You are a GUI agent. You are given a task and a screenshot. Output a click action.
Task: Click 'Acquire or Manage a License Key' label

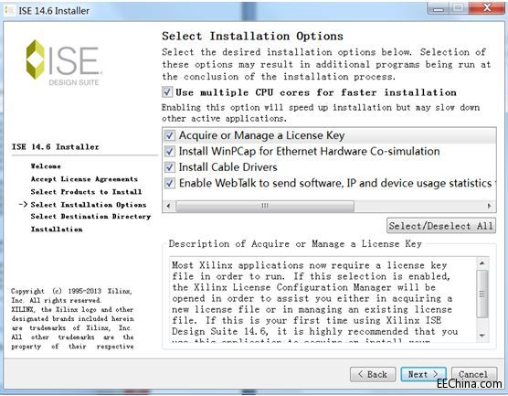pos(261,135)
